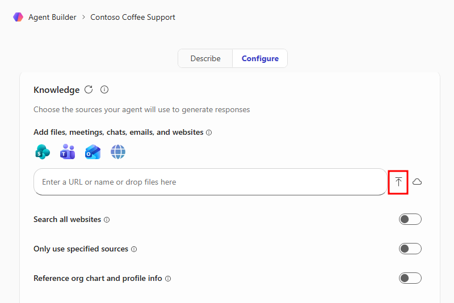This screenshot has height=303, width=454.
Task: Refresh the Knowledge section
Action: pos(89,89)
